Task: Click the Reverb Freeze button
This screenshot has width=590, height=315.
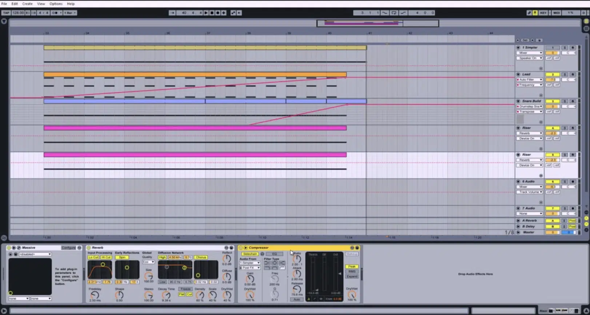Action: pos(186,289)
